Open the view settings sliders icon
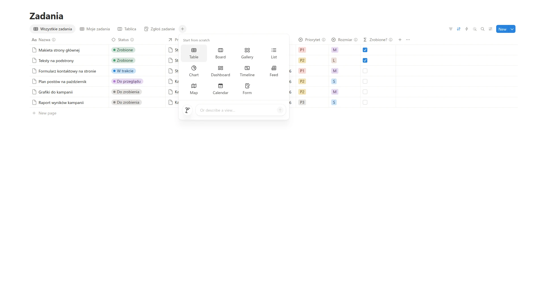545x306 pixels. (x=491, y=29)
